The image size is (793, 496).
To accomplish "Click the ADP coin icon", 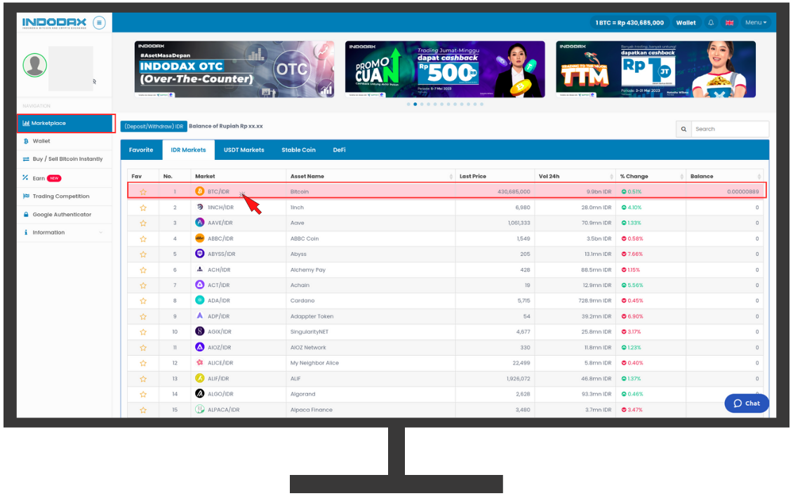I will point(200,316).
